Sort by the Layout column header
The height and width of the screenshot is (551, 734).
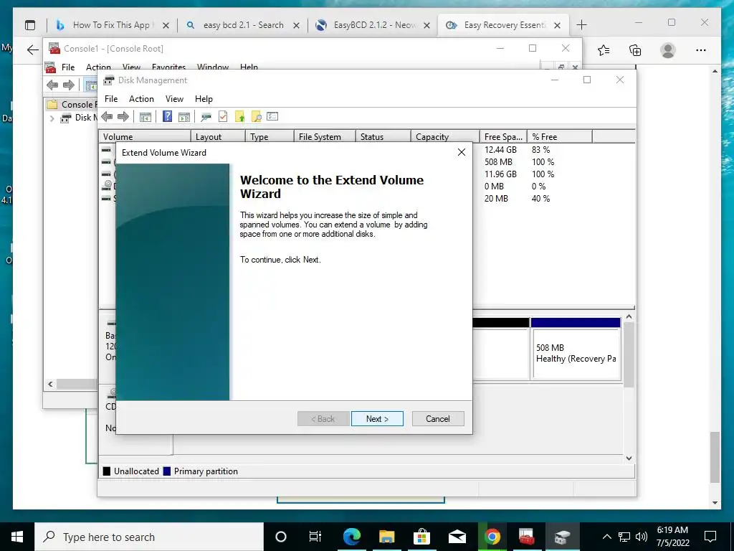pos(218,137)
